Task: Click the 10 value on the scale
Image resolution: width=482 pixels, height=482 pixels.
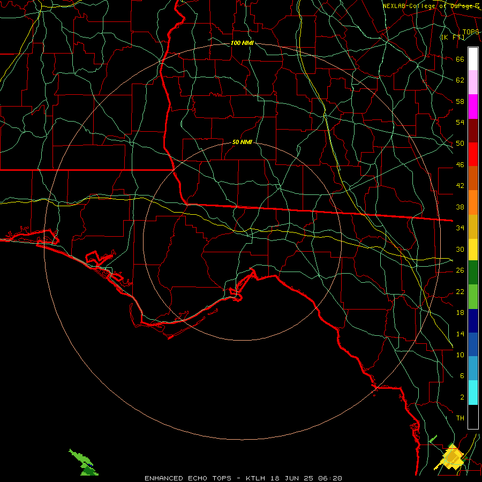Action: click(x=460, y=355)
